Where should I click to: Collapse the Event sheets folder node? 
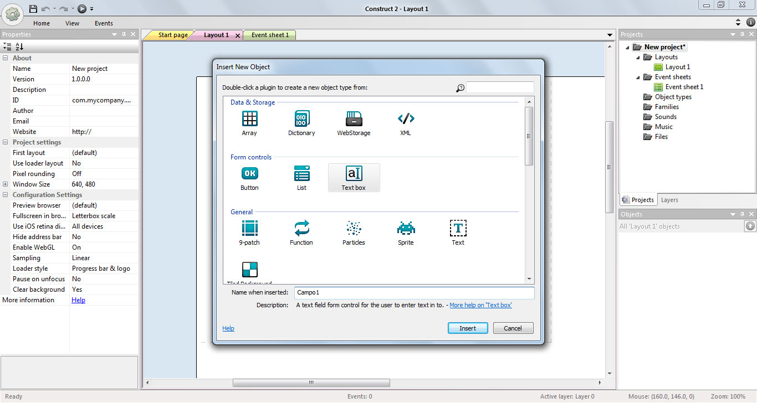pos(637,77)
